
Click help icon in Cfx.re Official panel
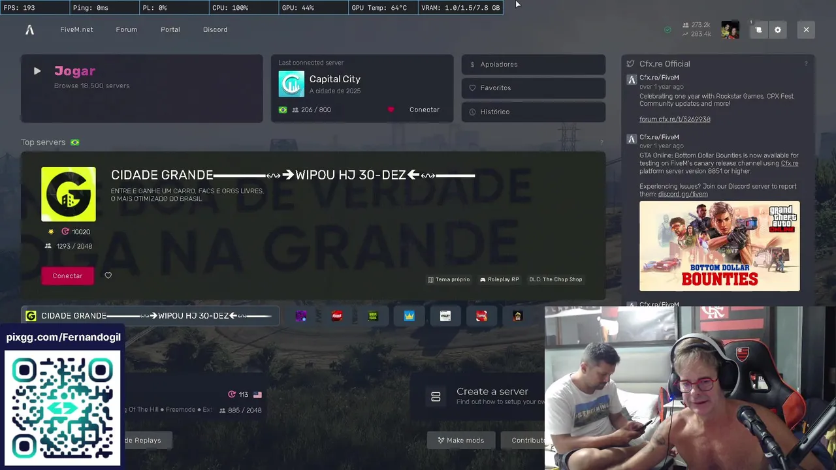[x=806, y=64]
